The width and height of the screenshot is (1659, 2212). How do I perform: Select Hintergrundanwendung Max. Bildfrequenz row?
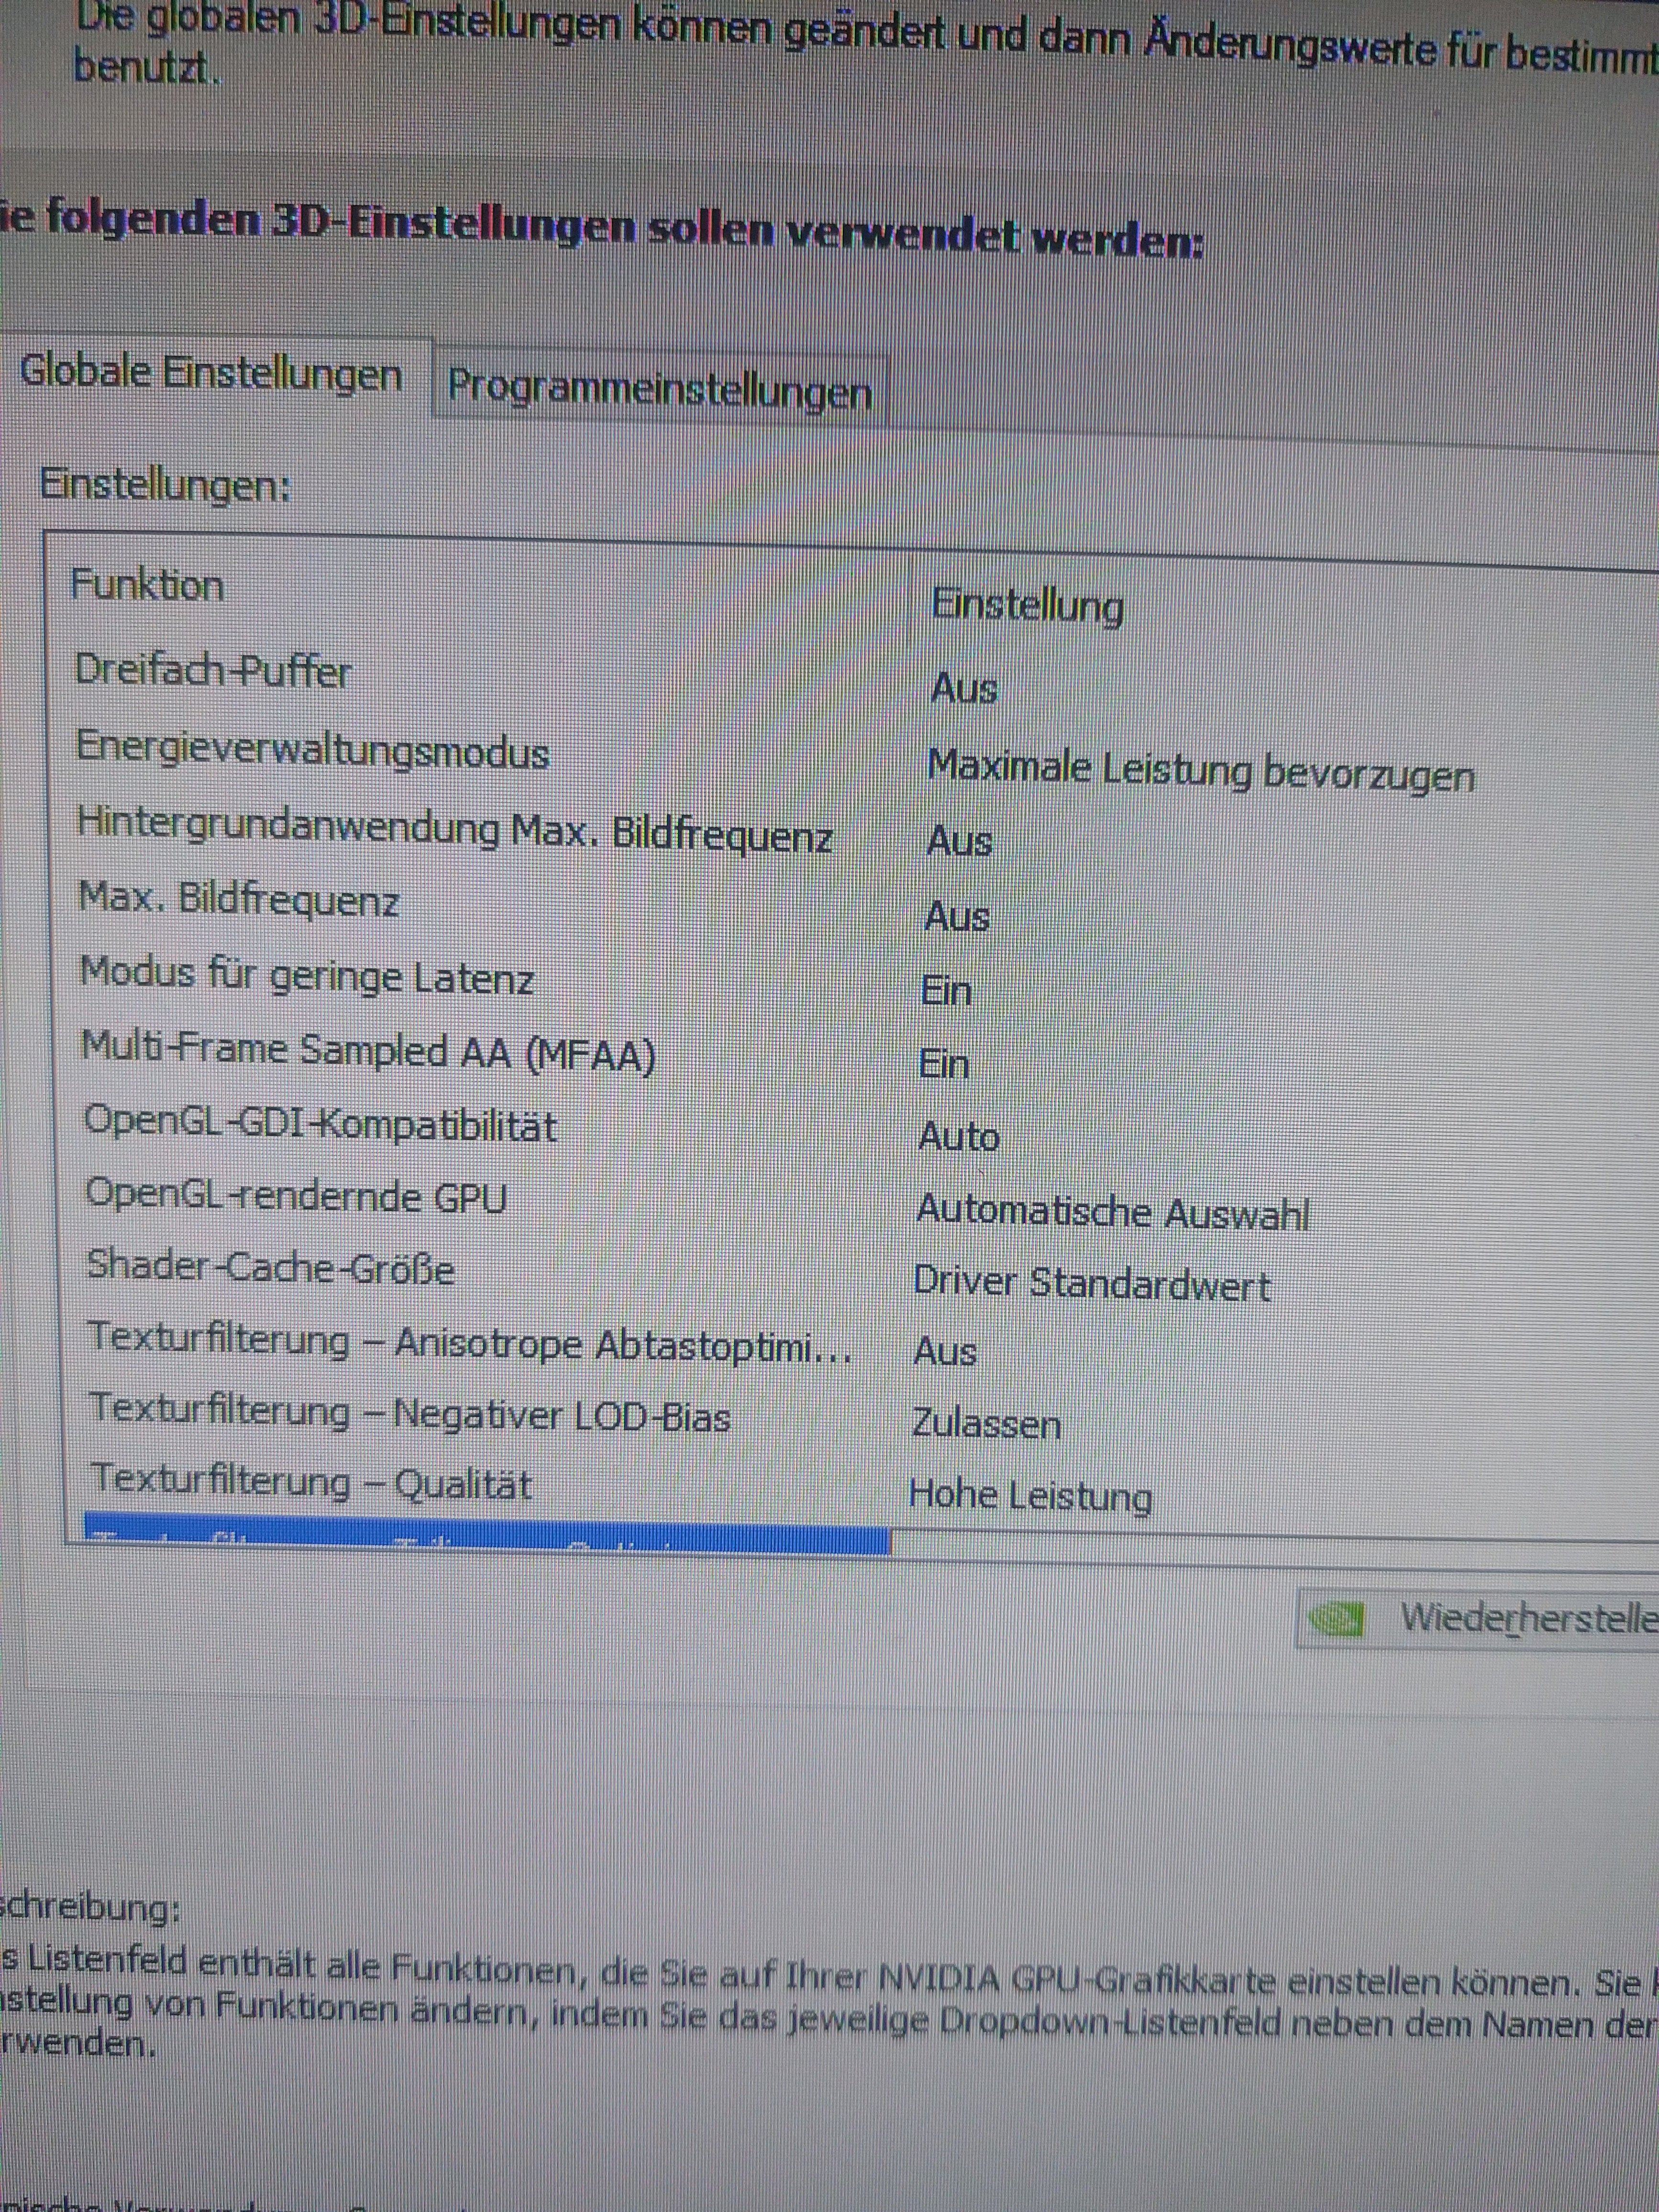[455, 832]
